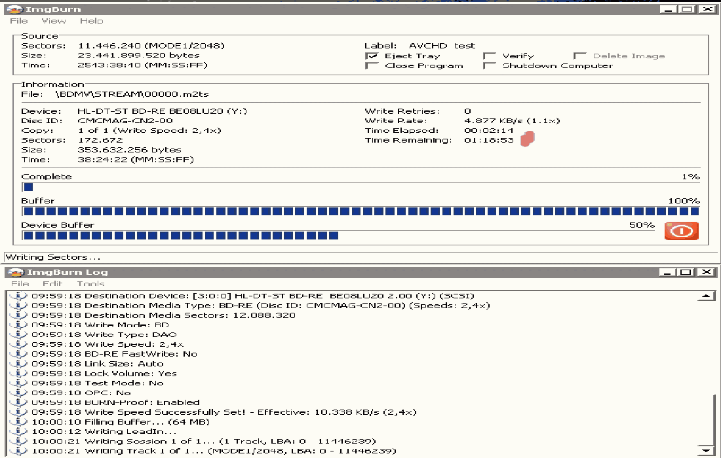The height and width of the screenshot is (458, 721).
Task: Enable the Verify checkbox
Action: pyautogui.click(x=488, y=56)
